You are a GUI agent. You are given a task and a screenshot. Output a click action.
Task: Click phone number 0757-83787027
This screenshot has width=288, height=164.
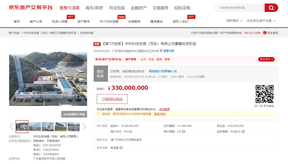point(52,145)
